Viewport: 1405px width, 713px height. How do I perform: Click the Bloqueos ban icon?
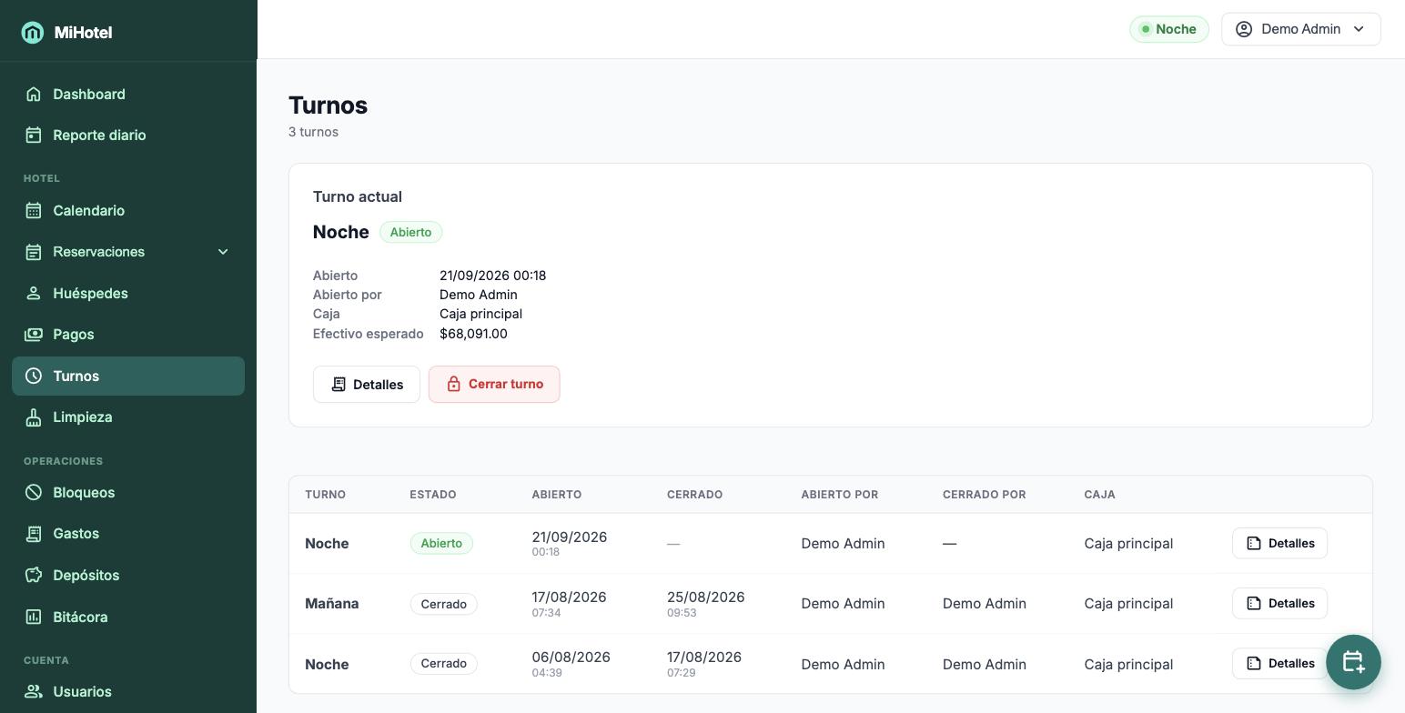pyautogui.click(x=34, y=493)
